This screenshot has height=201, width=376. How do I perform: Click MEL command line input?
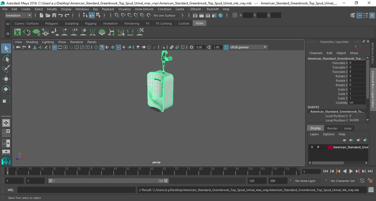click(x=76, y=190)
